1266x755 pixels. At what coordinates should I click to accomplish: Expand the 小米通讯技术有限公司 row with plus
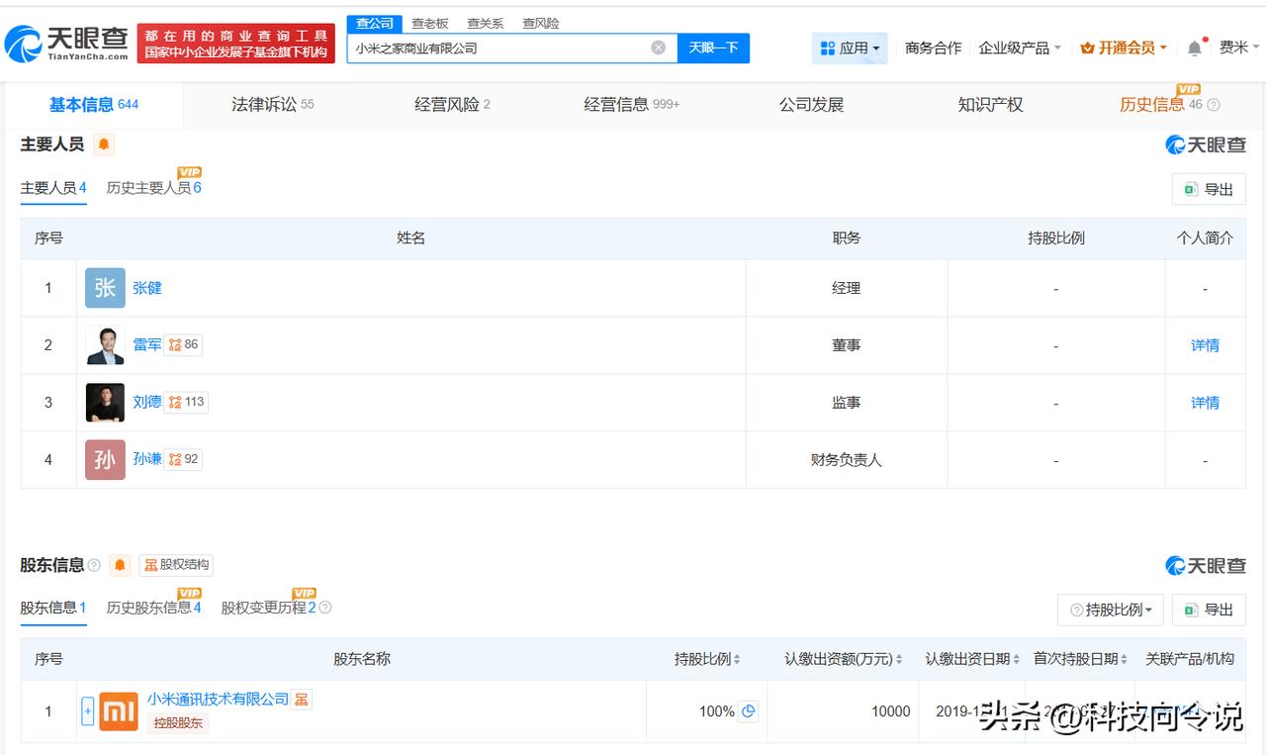pyautogui.click(x=87, y=711)
